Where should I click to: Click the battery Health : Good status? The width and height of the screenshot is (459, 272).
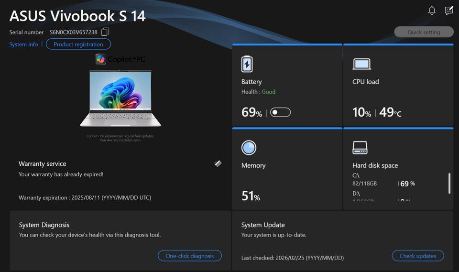258,92
